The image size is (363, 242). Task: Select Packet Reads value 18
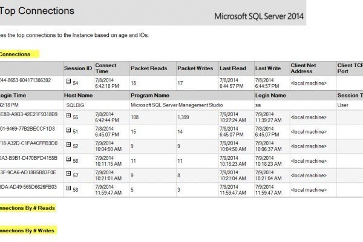coord(133,83)
